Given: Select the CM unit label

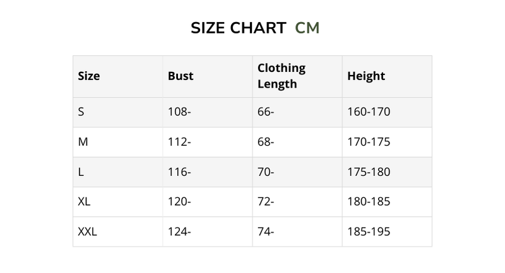Looking at the screenshot, I should (307, 28).
